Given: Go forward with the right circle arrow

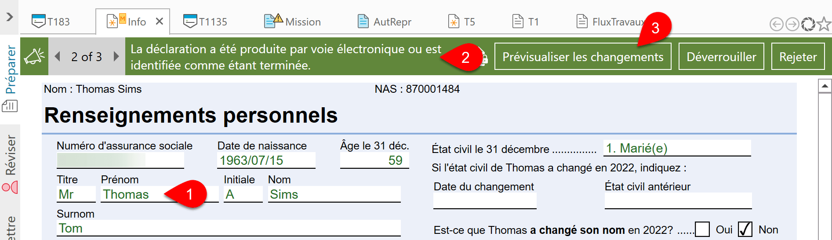Looking at the screenshot, I should (x=792, y=24).
